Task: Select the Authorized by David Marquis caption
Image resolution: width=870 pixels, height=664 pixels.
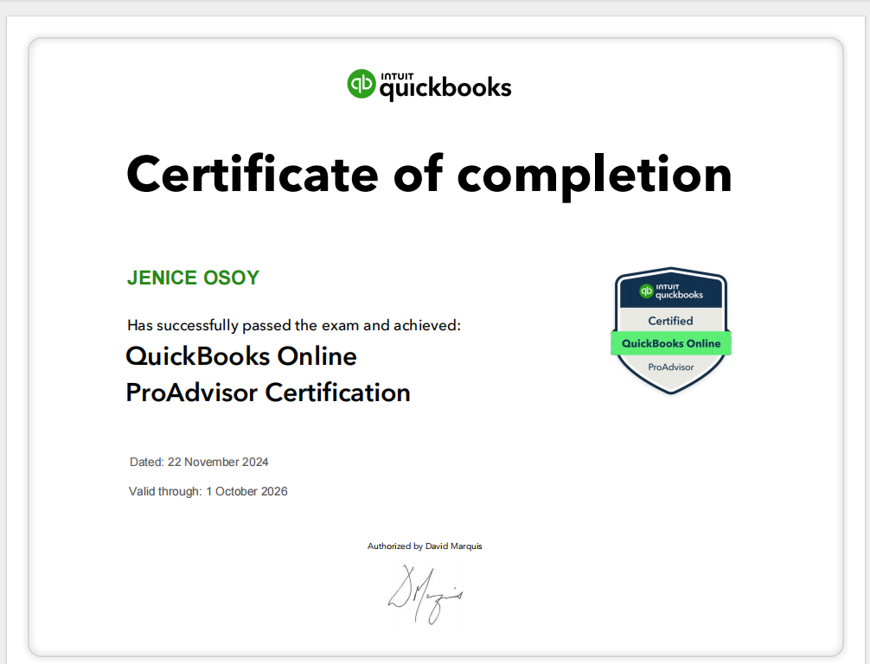Action: tap(425, 546)
